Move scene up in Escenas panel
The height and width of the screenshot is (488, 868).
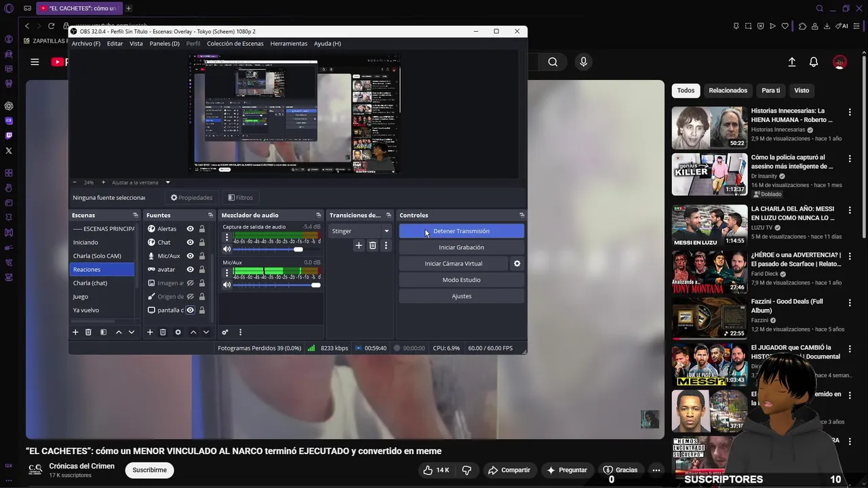tap(119, 332)
